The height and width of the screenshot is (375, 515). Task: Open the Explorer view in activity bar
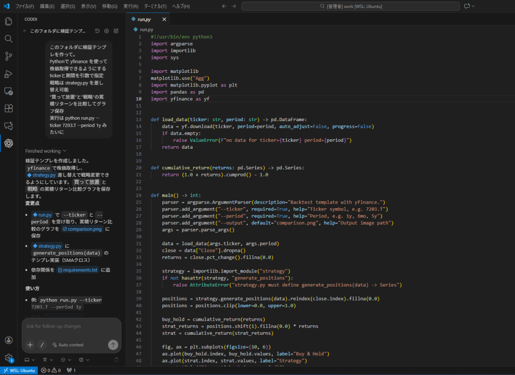[9, 21]
